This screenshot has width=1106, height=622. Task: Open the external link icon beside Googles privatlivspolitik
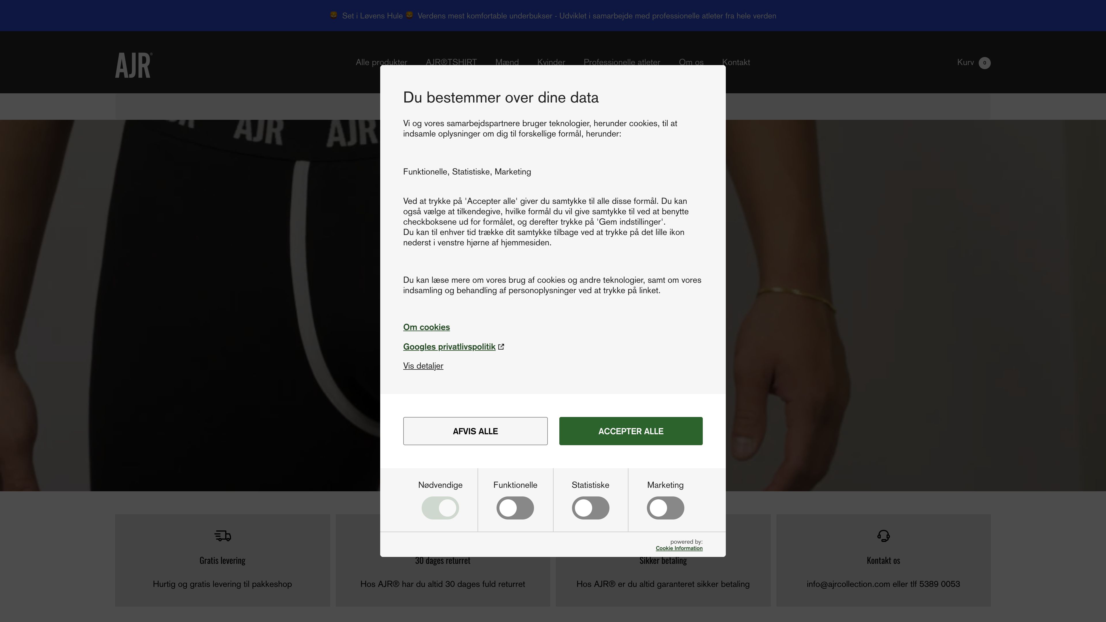coord(501,347)
